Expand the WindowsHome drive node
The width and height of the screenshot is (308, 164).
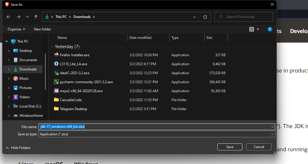[x=9, y=116]
